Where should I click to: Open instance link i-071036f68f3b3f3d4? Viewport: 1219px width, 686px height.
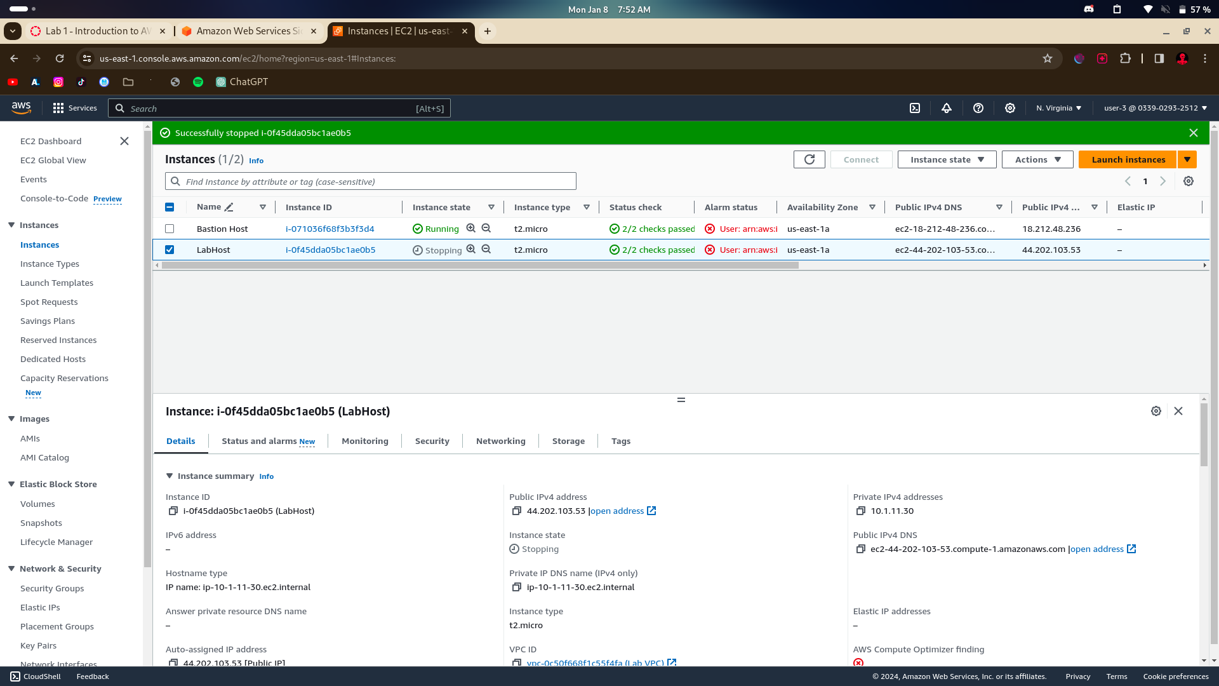330,229
